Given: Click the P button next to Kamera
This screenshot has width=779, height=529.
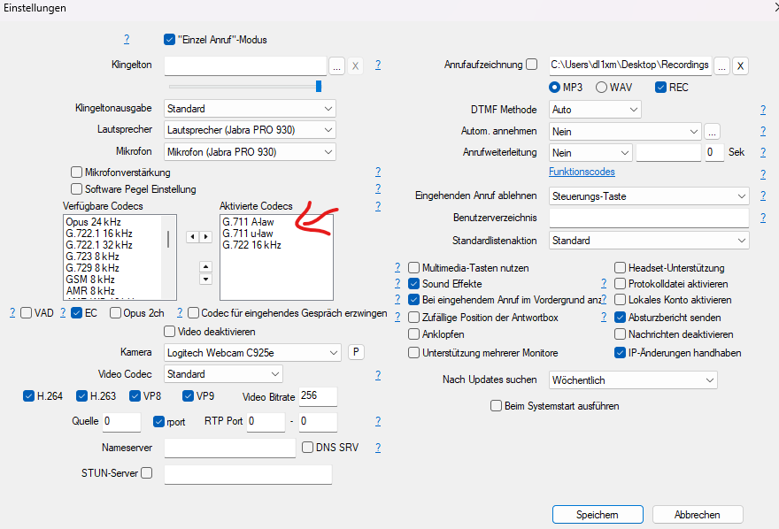Looking at the screenshot, I should point(356,353).
